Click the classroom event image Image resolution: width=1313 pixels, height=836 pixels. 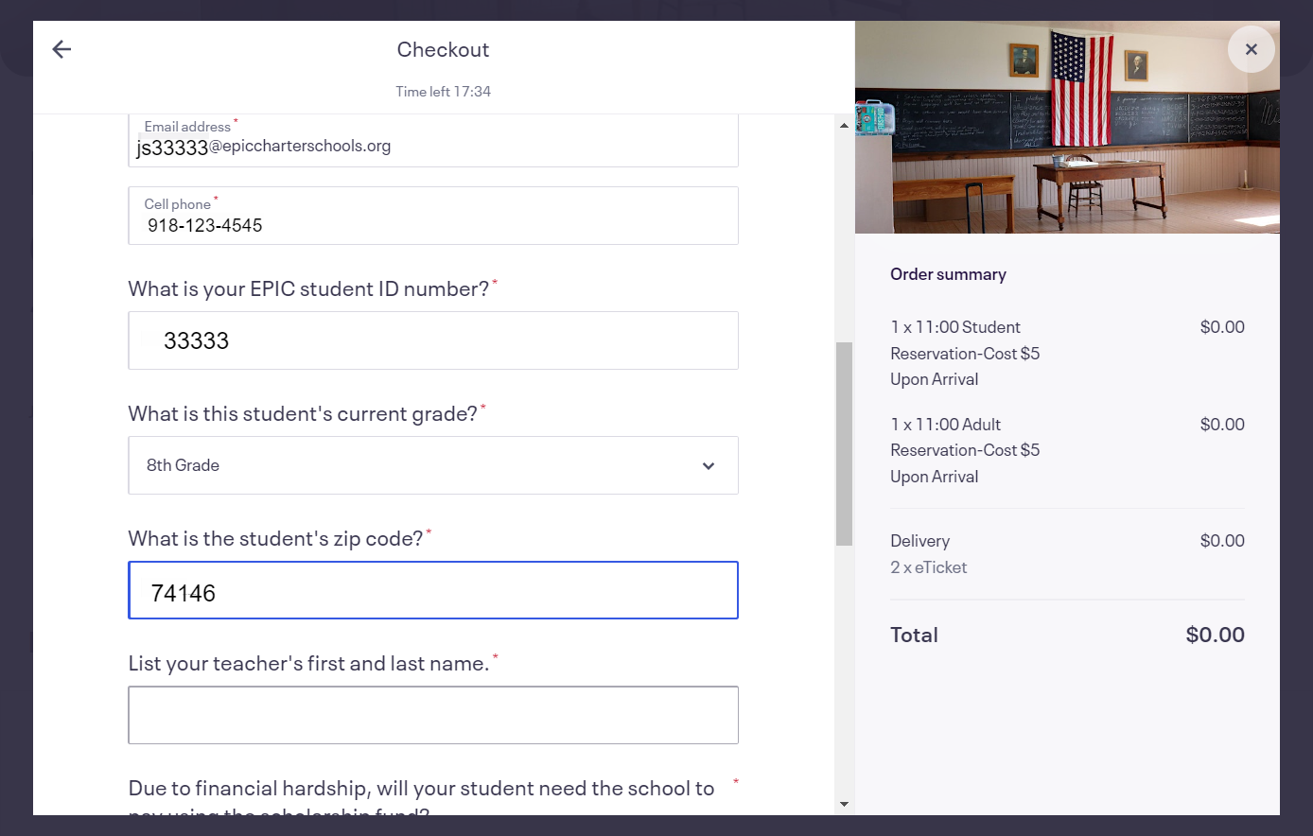pyautogui.click(x=1067, y=128)
